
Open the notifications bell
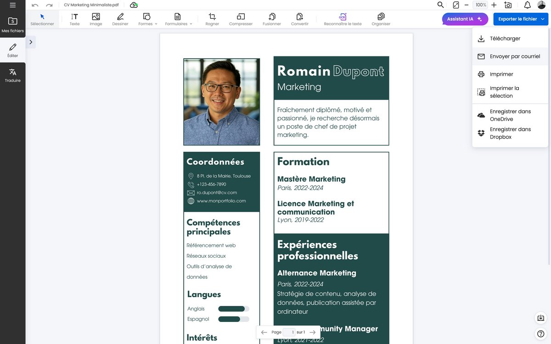528,5
